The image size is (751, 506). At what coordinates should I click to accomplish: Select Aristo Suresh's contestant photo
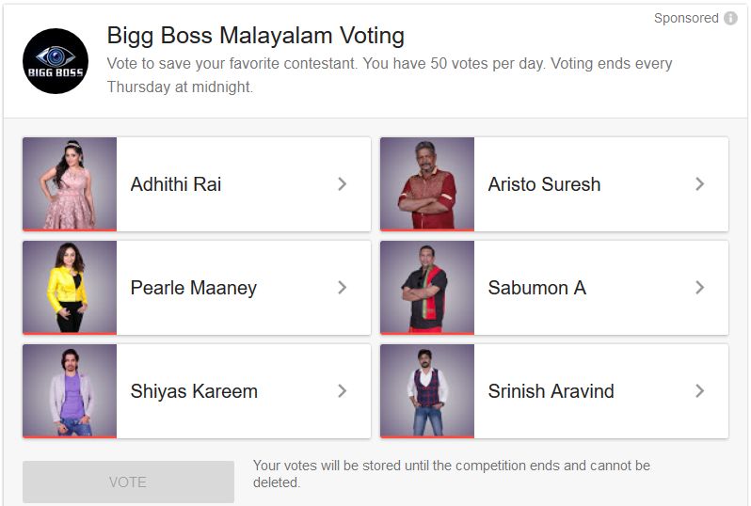tap(427, 183)
